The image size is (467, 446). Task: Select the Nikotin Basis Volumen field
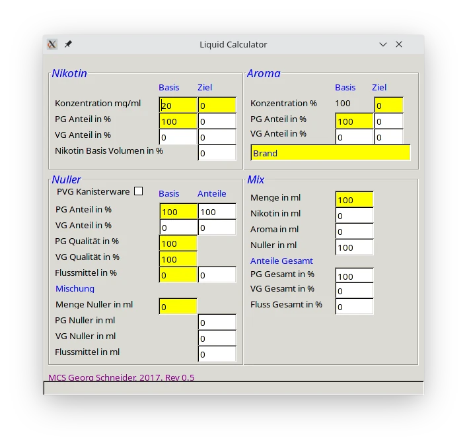click(x=217, y=153)
